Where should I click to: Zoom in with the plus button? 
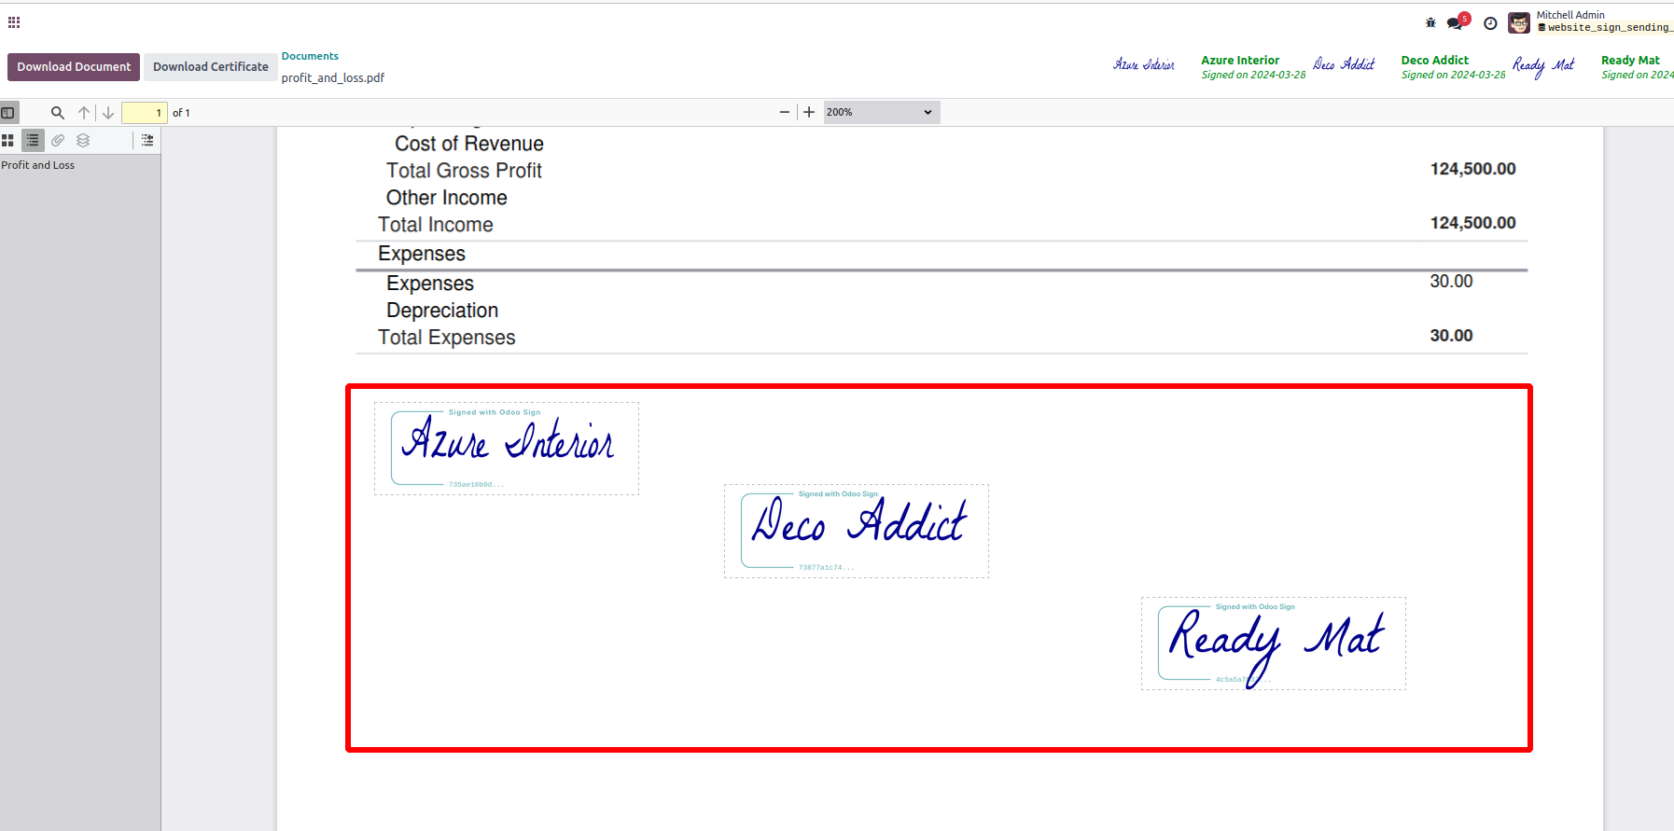click(x=809, y=112)
